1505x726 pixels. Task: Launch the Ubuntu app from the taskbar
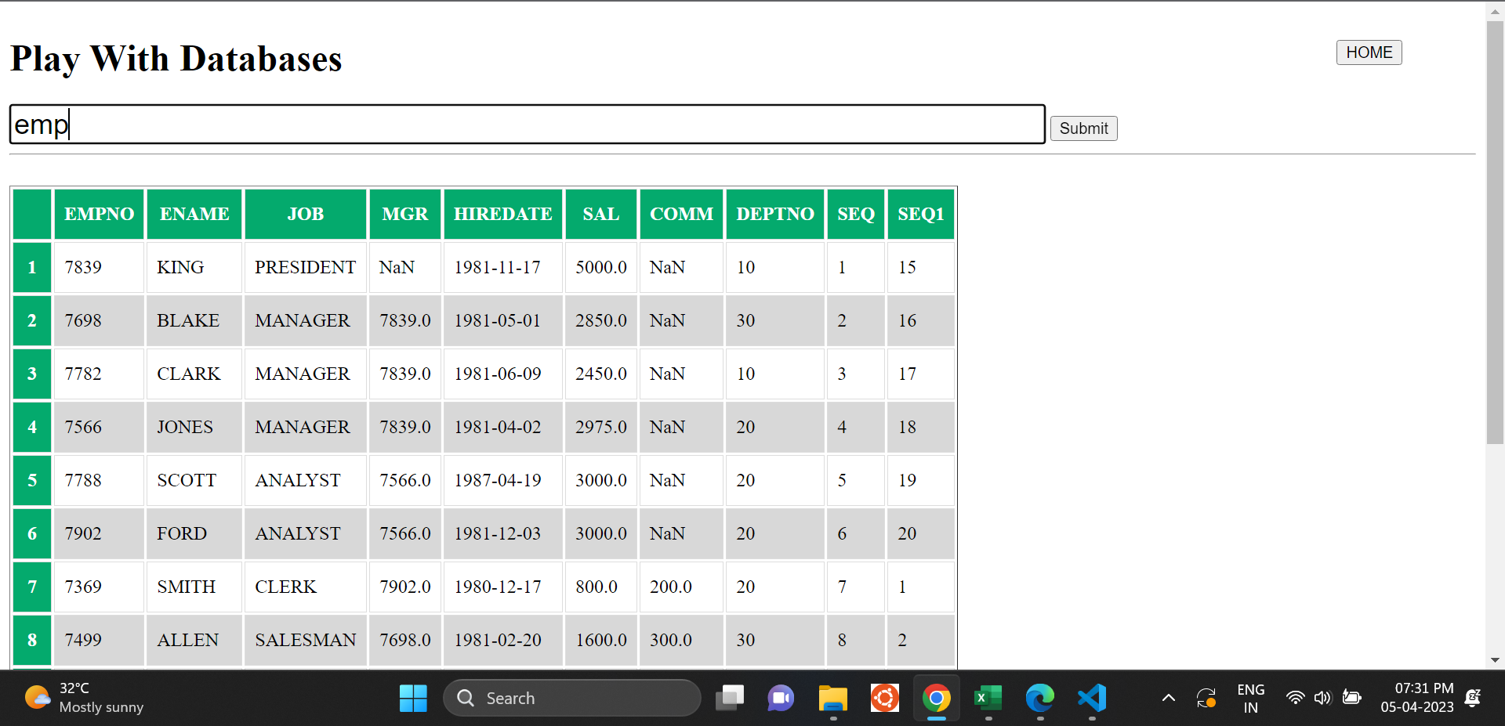(x=884, y=698)
